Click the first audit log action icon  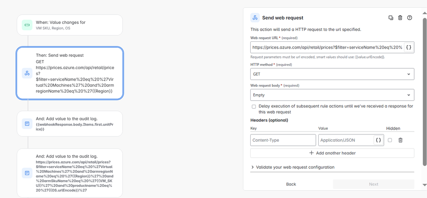tap(27, 124)
